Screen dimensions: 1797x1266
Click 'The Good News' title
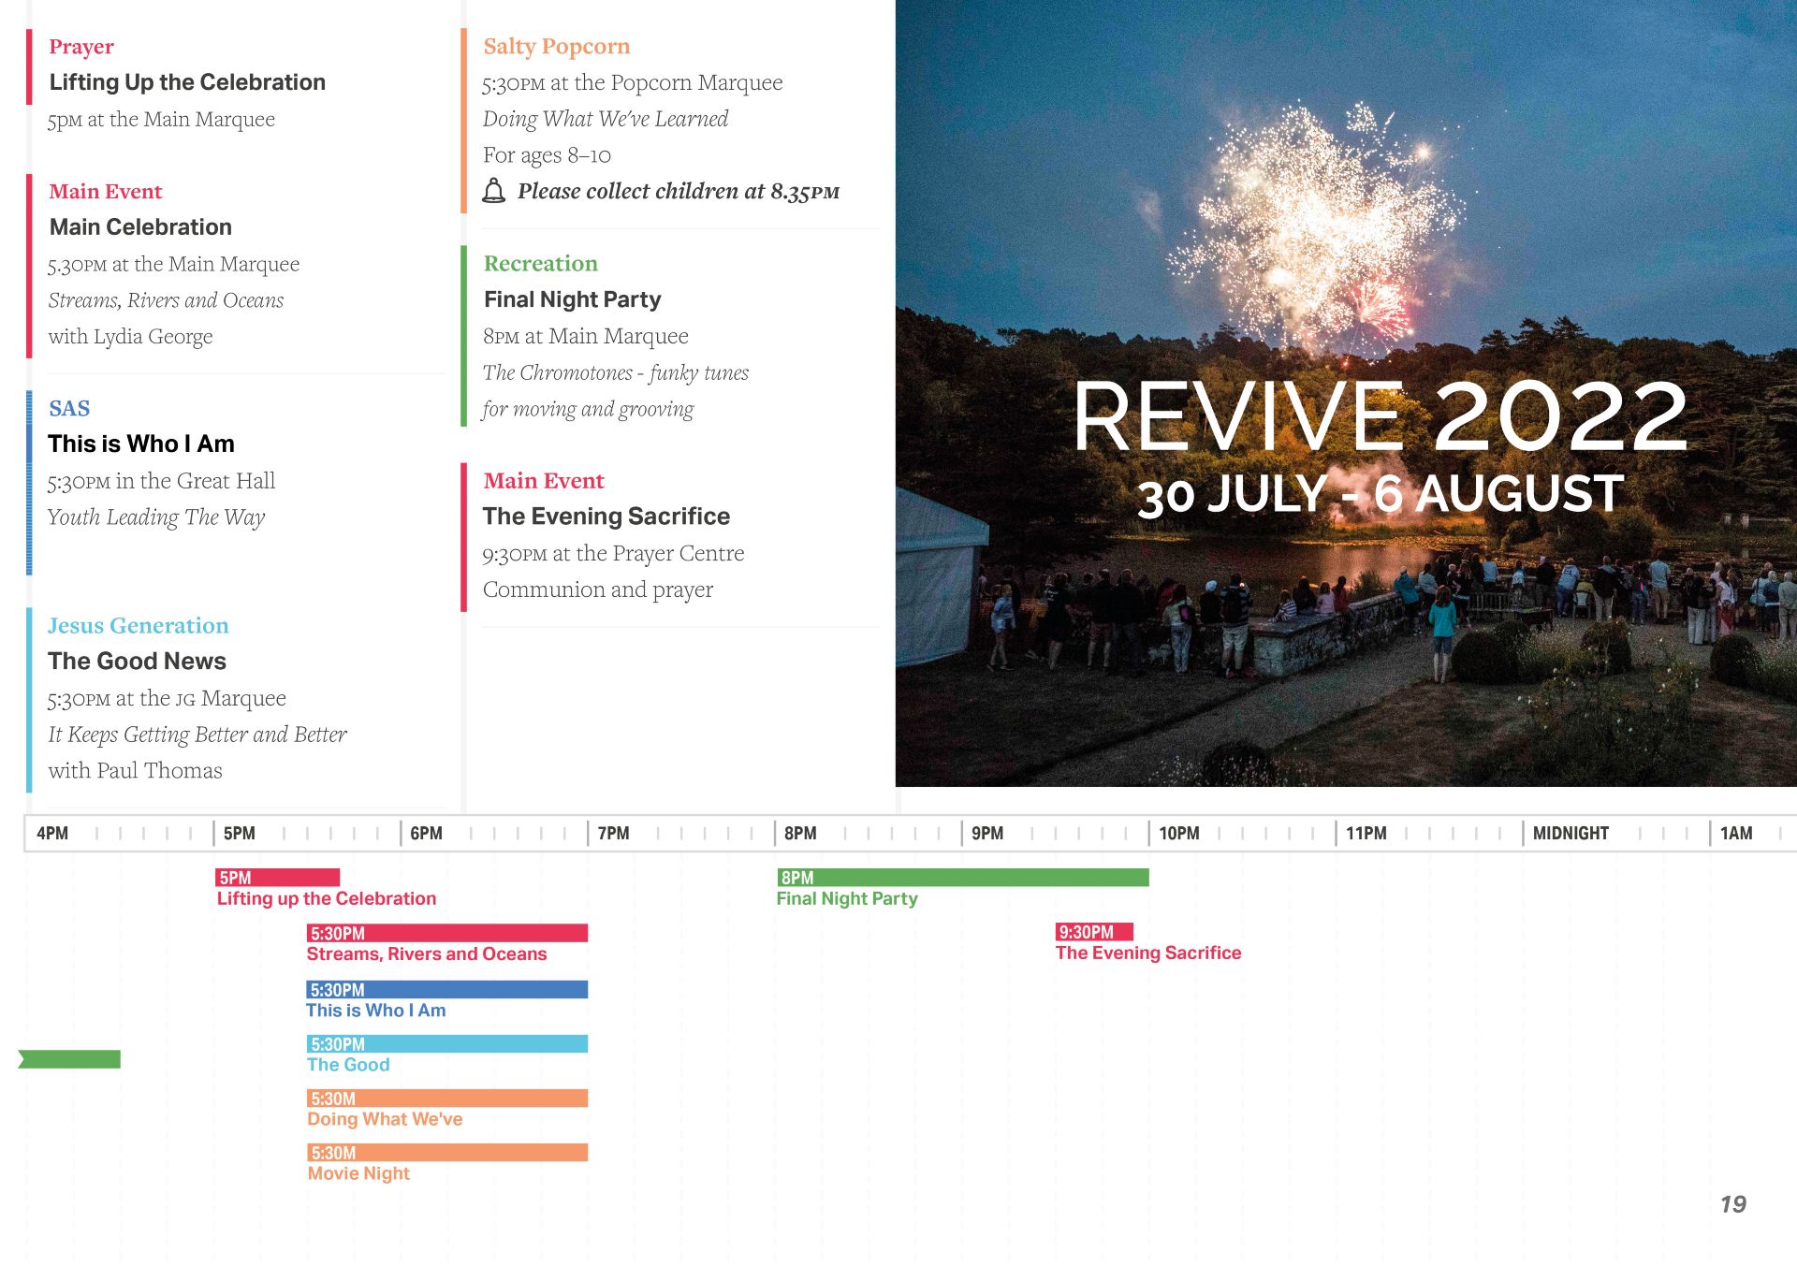tap(137, 662)
